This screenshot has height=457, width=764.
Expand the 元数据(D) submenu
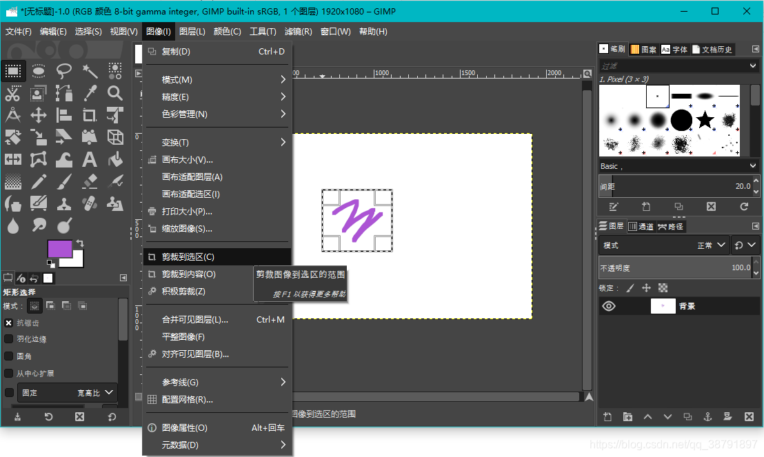217,445
